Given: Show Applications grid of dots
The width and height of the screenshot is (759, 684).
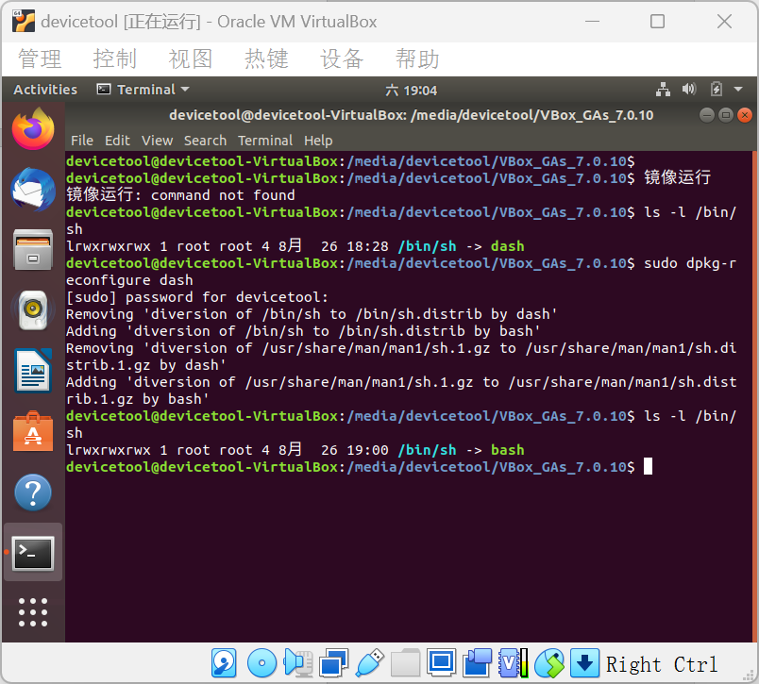Looking at the screenshot, I should click(x=33, y=612).
